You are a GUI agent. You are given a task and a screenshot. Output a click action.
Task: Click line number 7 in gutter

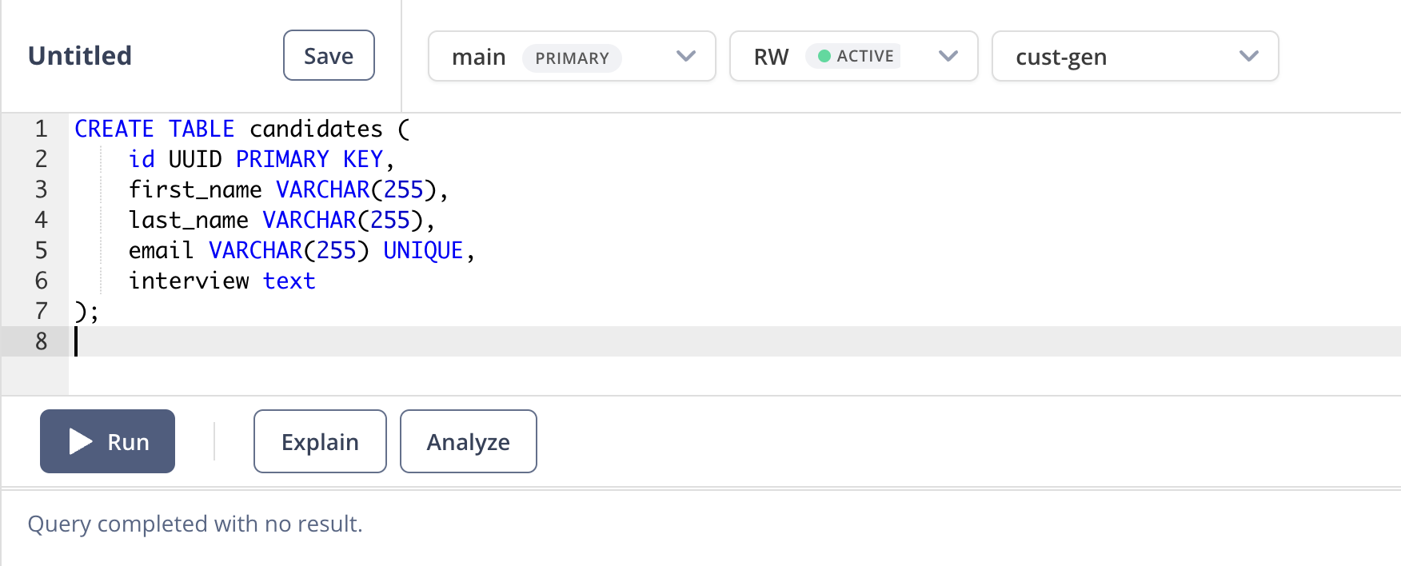pyautogui.click(x=42, y=311)
